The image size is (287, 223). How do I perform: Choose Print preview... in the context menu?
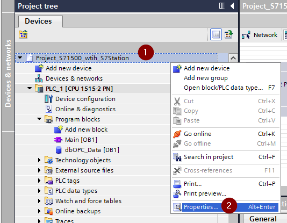click(x=226, y=193)
